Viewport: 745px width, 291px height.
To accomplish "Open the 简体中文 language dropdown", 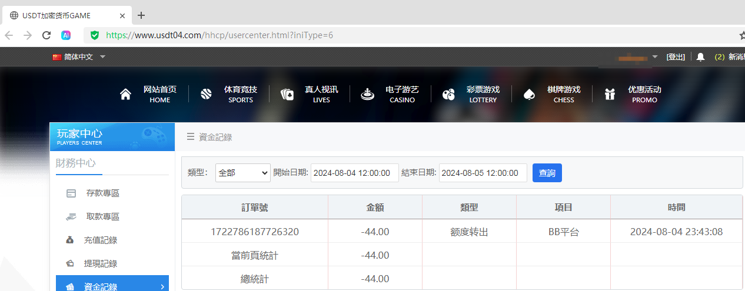I will (x=79, y=57).
